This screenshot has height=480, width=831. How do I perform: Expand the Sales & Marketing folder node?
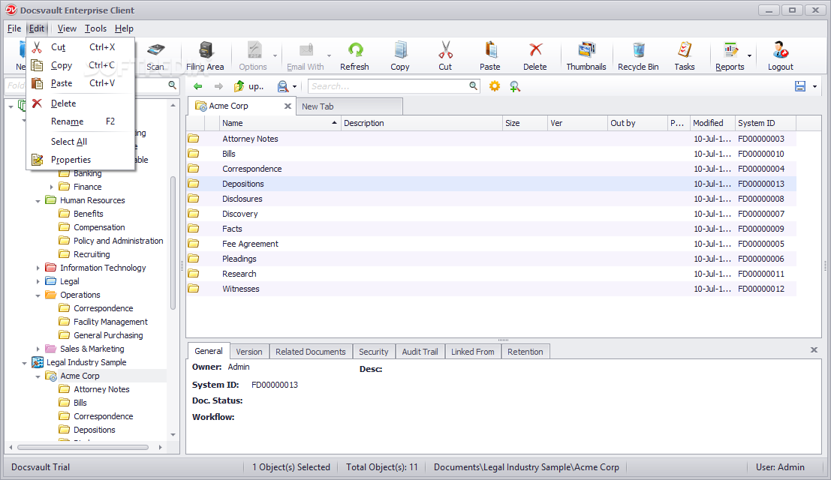click(x=38, y=349)
